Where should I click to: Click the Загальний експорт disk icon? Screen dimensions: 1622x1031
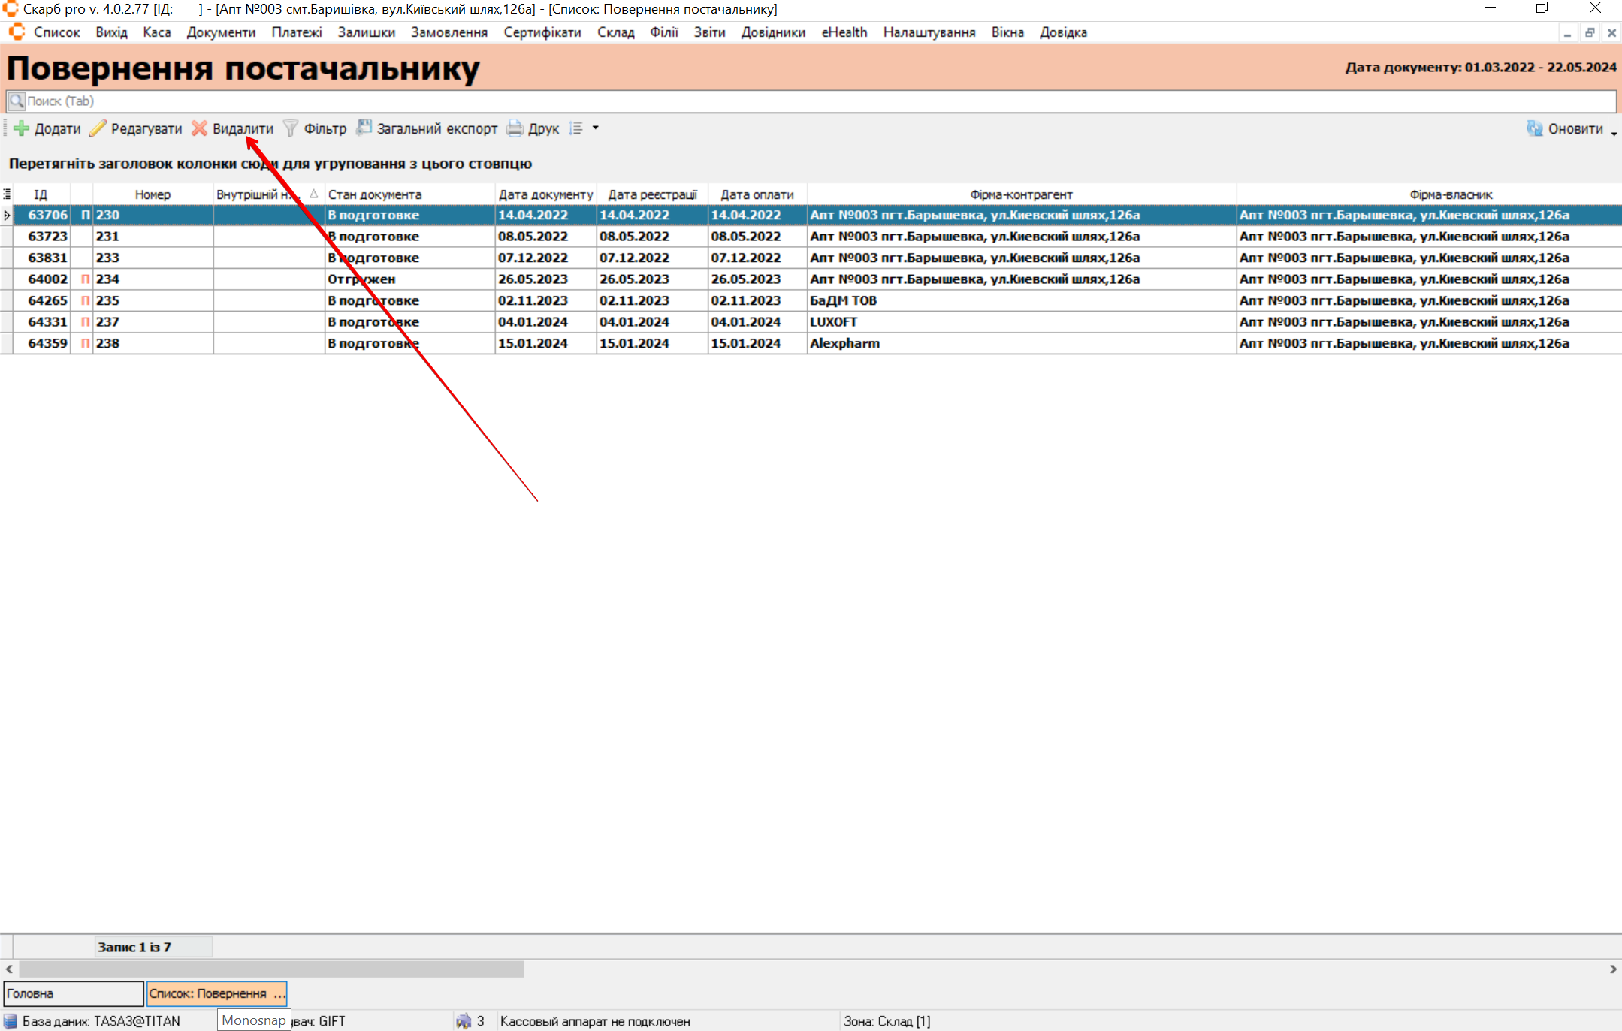364,128
